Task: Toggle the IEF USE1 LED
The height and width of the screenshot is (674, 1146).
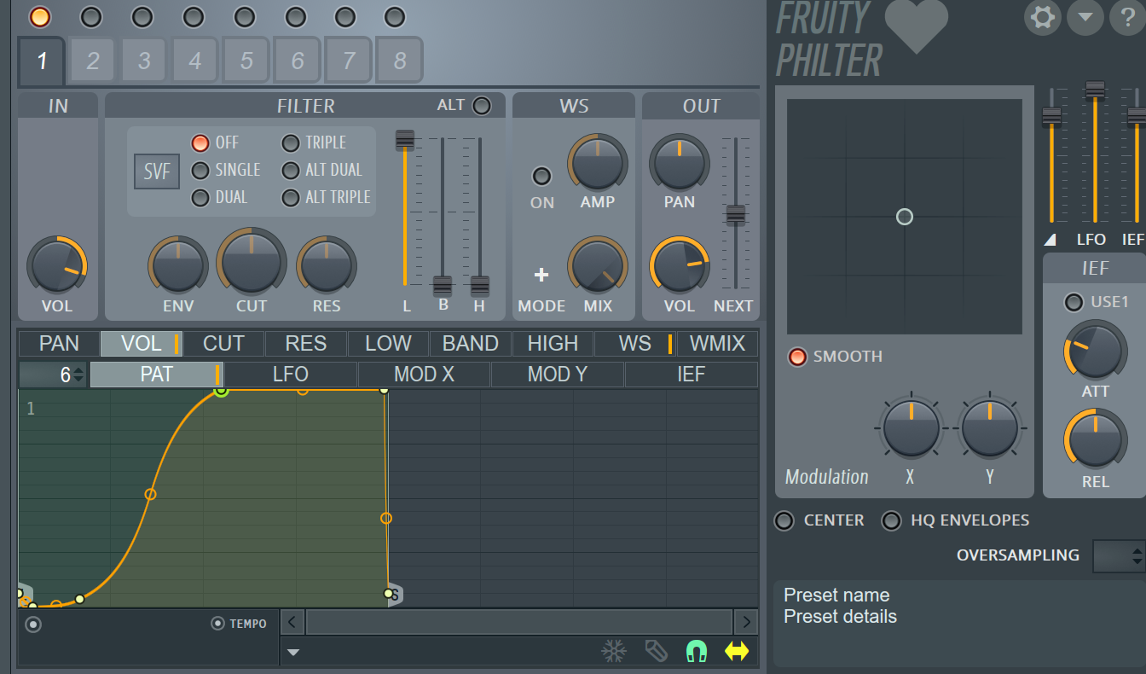Action: tap(1074, 302)
